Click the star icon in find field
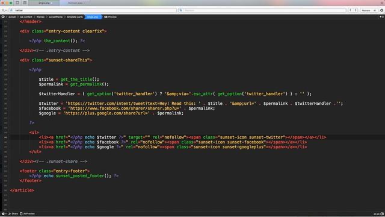 (x=11, y=10)
